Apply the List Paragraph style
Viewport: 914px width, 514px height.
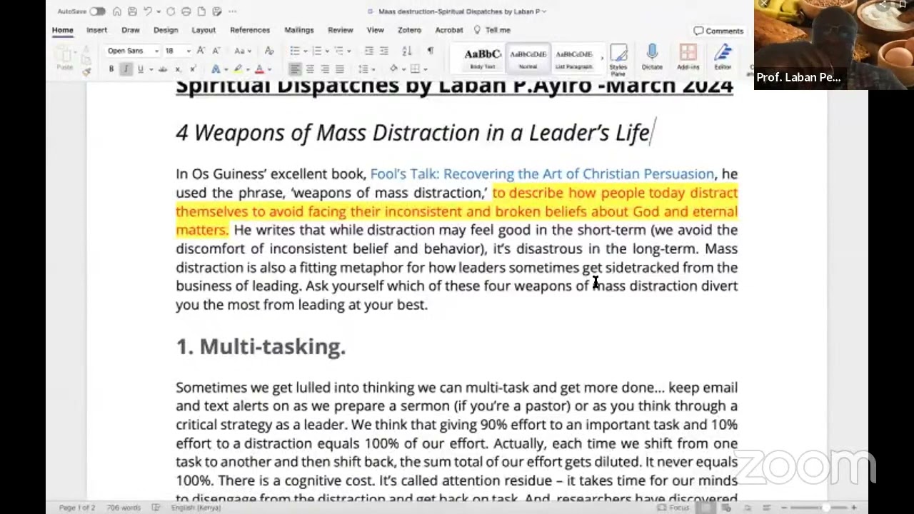click(x=574, y=59)
